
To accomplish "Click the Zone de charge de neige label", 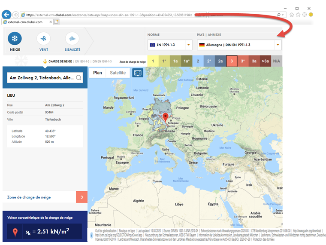I will [29, 197].
